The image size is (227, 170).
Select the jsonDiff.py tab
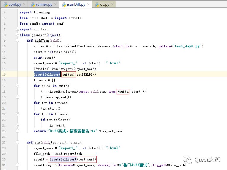(76, 4)
